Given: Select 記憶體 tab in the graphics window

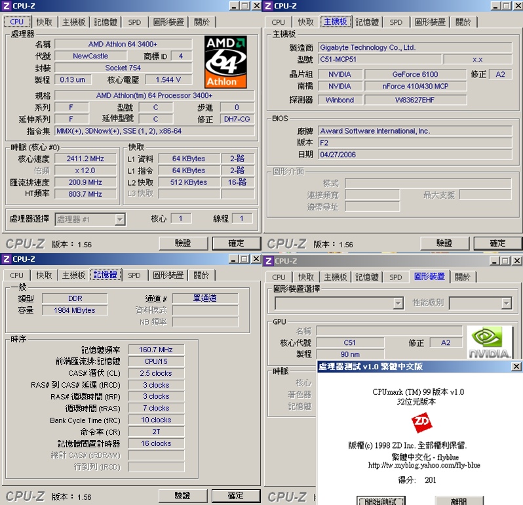Looking at the screenshot, I should coord(367,277).
